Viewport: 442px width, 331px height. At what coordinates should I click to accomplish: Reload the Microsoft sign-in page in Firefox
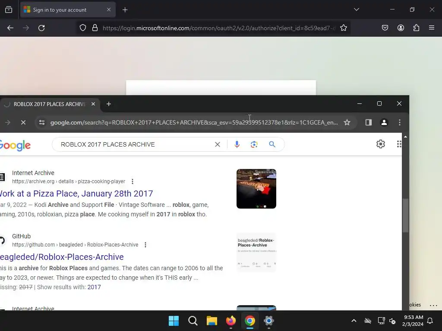(41, 28)
